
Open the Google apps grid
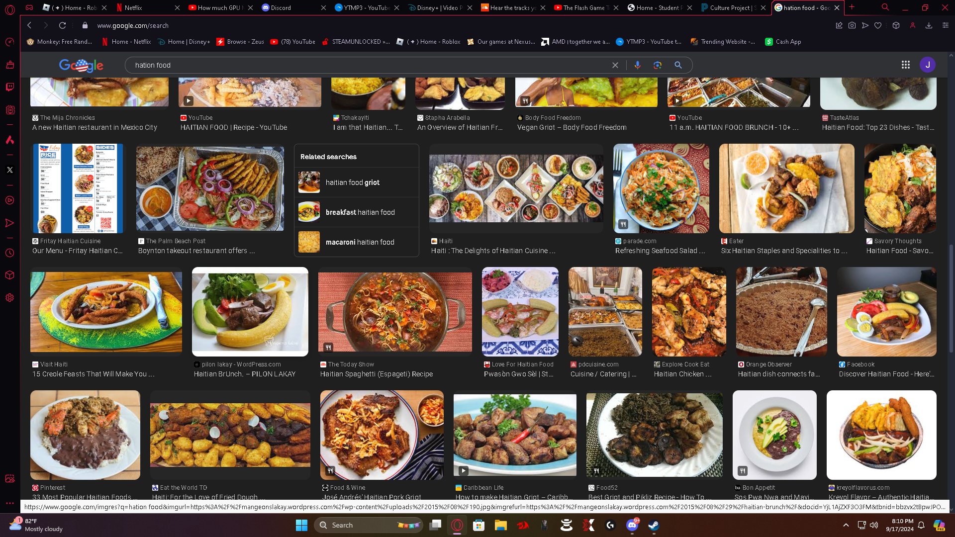(905, 65)
